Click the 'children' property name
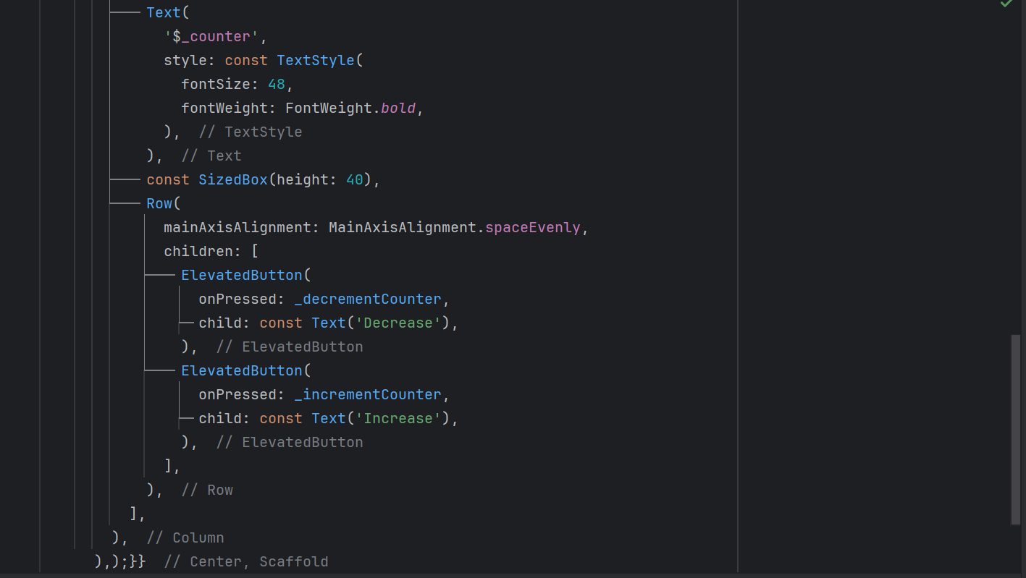Viewport: 1026px width, 578px height. (198, 251)
